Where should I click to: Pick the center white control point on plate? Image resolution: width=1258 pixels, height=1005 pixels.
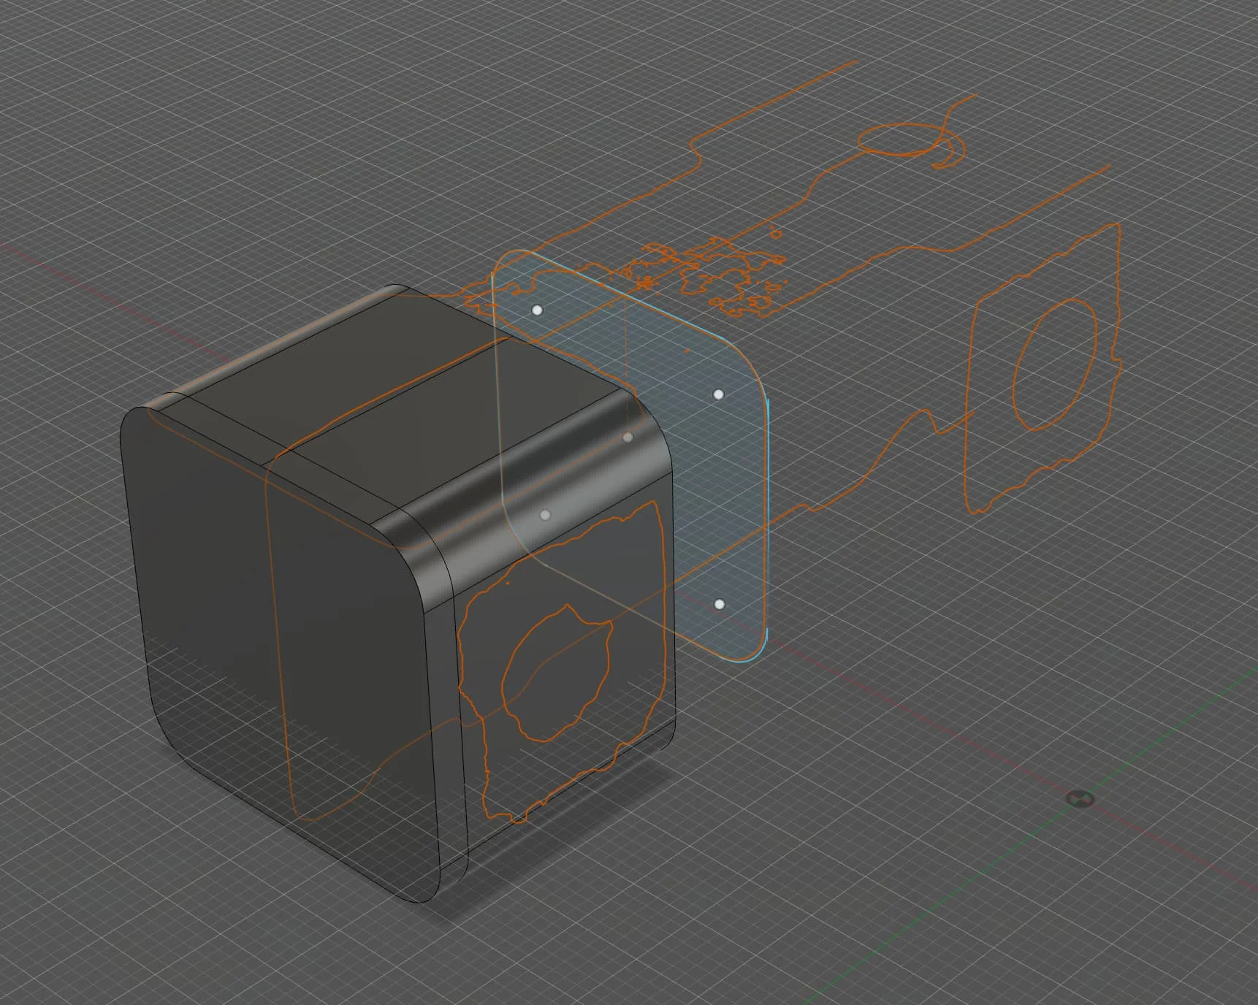coord(628,437)
